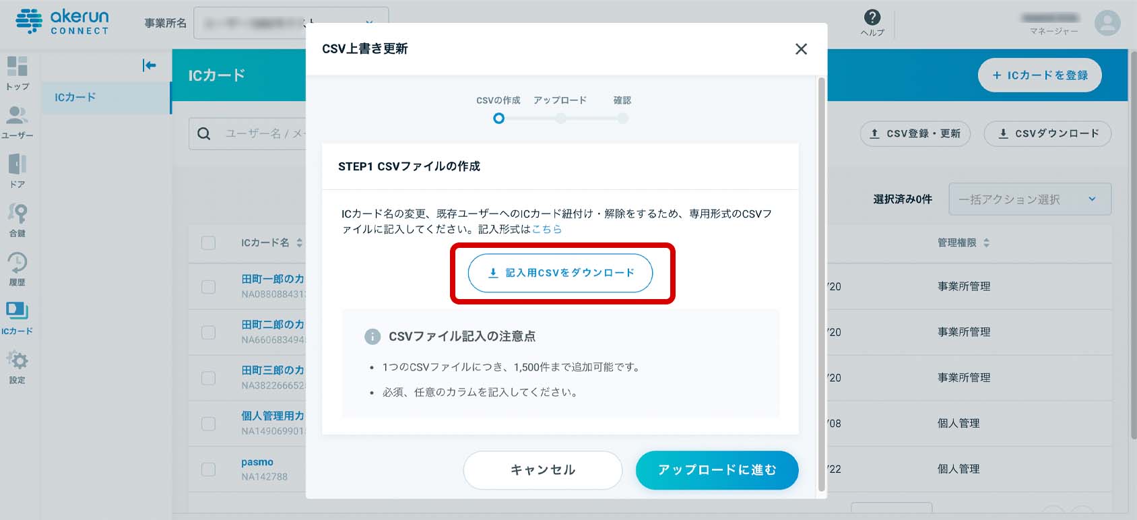
Task: Click the ICカードを登録 button
Action: coord(1039,75)
